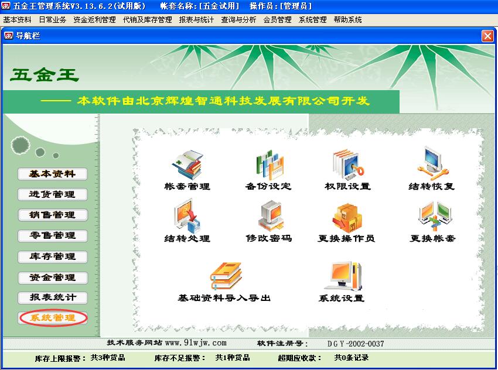
Task: Select the 报表统计 sidebar button
Action: (x=52, y=297)
